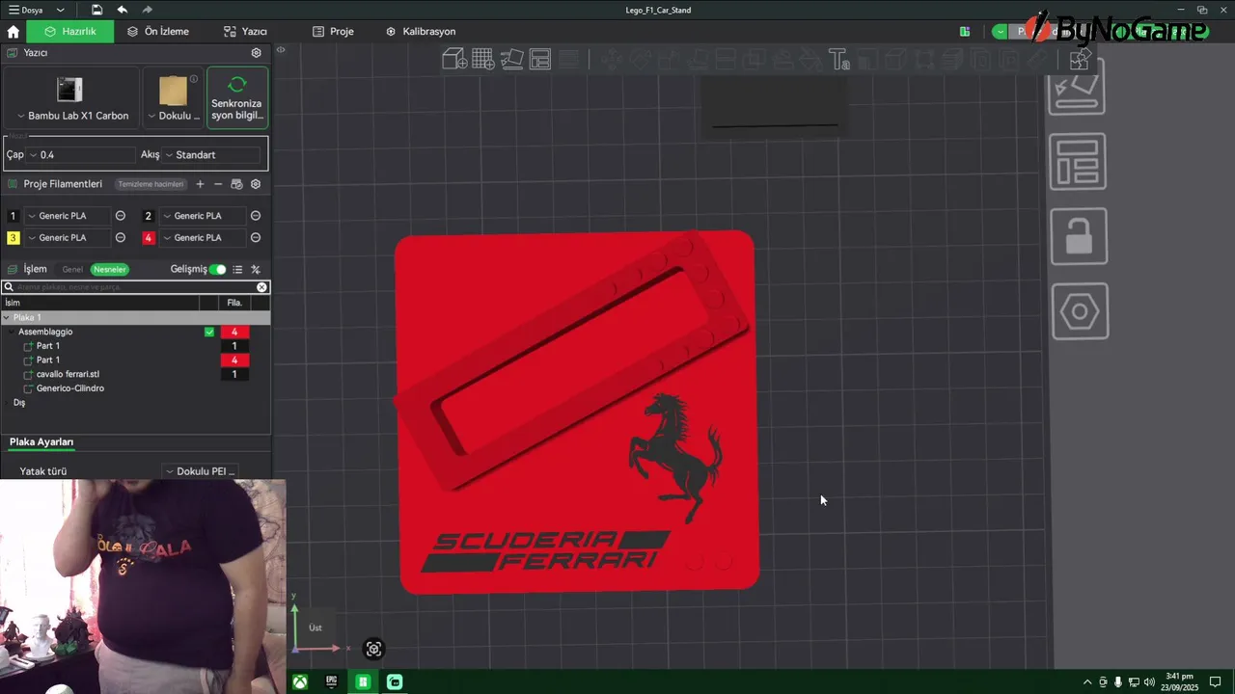Click the Xbox icon in the taskbar
The height and width of the screenshot is (694, 1235).
coord(301,681)
